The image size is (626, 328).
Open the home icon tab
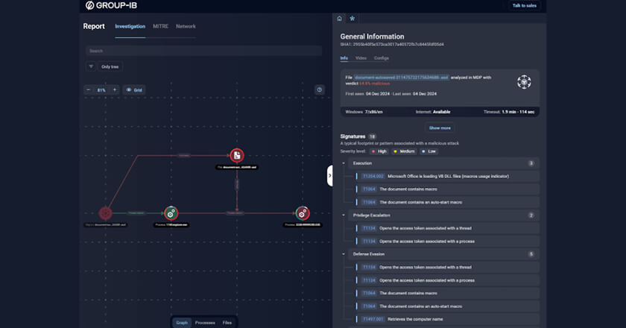click(339, 19)
